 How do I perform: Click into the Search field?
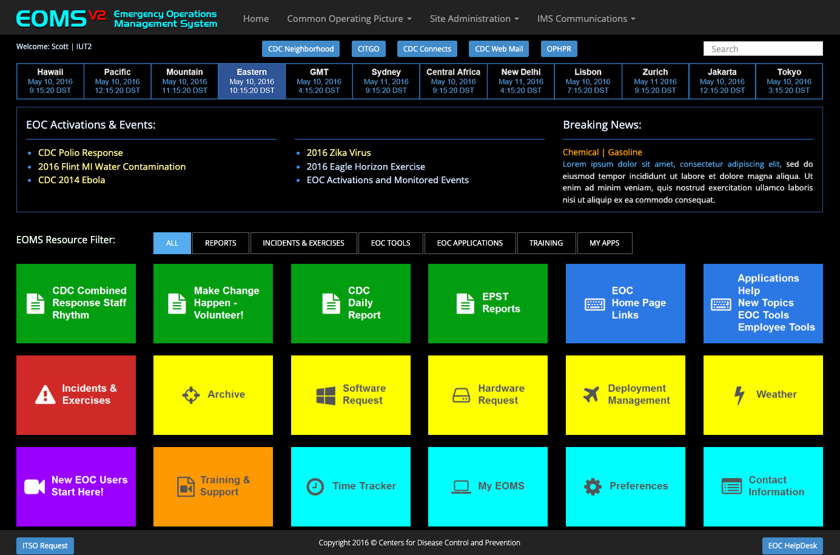coord(763,49)
